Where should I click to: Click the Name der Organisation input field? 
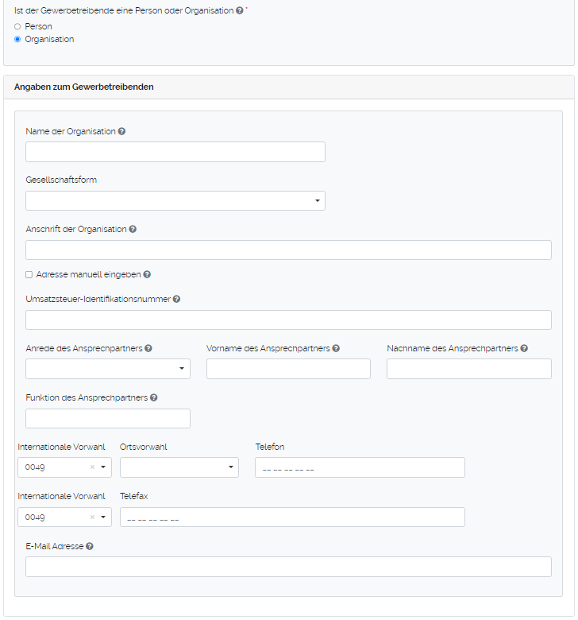point(175,152)
